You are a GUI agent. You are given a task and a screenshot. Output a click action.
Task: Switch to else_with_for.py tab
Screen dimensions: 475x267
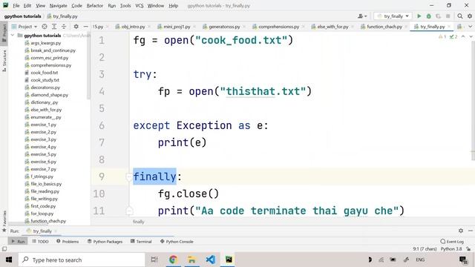tap(332, 27)
